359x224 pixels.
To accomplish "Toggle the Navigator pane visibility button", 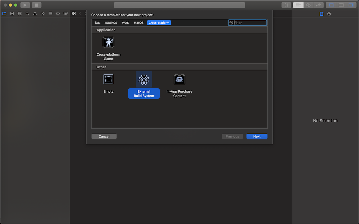I will 331,5.
